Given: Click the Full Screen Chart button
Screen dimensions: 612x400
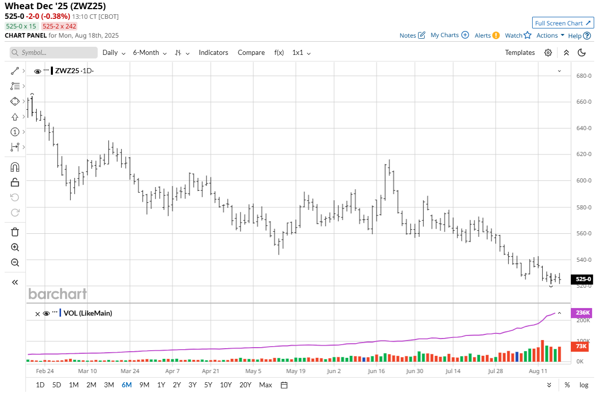Looking at the screenshot, I should tap(563, 23).
